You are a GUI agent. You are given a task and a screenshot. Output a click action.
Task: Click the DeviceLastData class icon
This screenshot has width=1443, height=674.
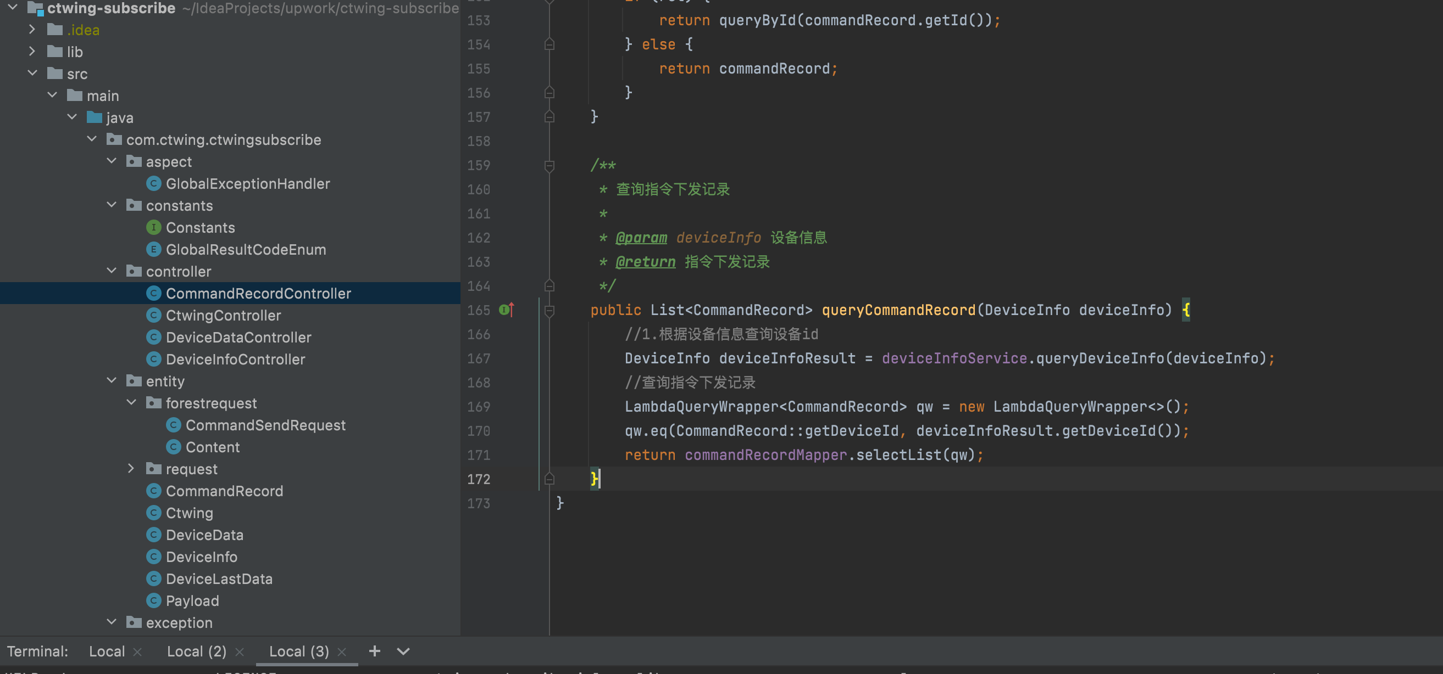coord(153,579)
